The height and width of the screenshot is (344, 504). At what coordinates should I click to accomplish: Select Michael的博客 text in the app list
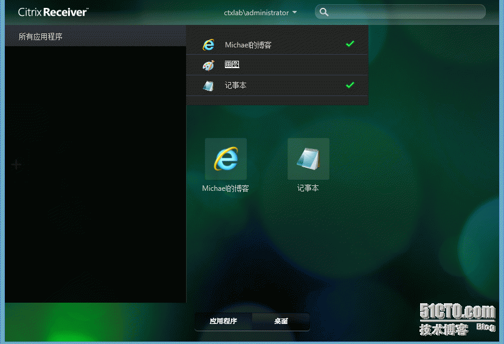click(248, 45)
